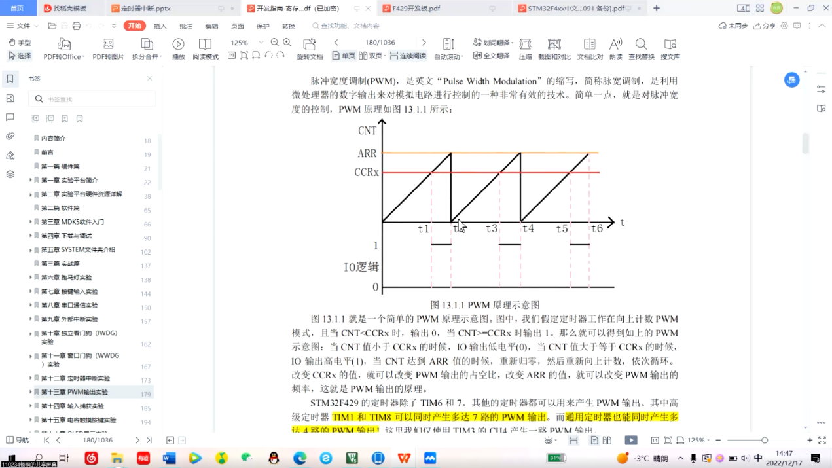Start 朗读 read-aloud feature
This screenshot has width=832, height=468.
click(615, 45)
